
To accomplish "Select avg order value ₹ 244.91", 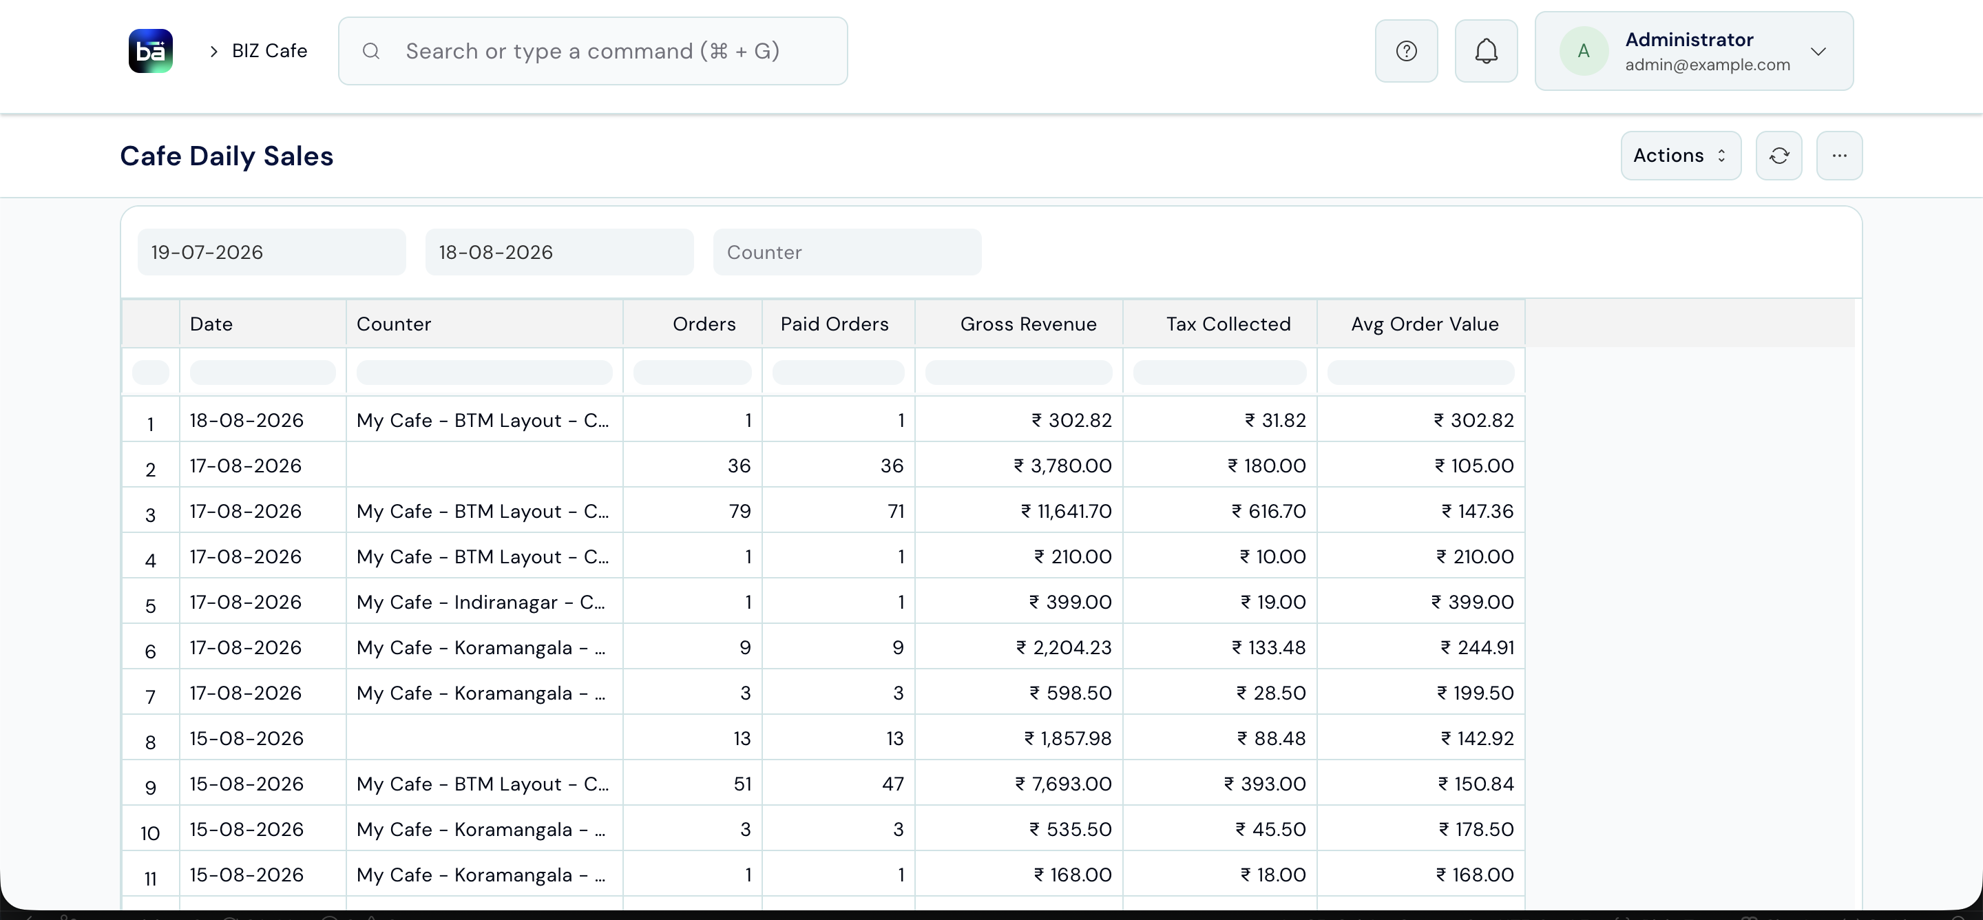I will pyautogui.click(x=1421, y=647).
